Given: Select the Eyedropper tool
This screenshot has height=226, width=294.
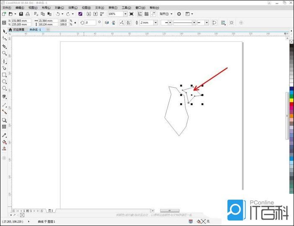Looking at the screenshot, I should coord(4,135).
